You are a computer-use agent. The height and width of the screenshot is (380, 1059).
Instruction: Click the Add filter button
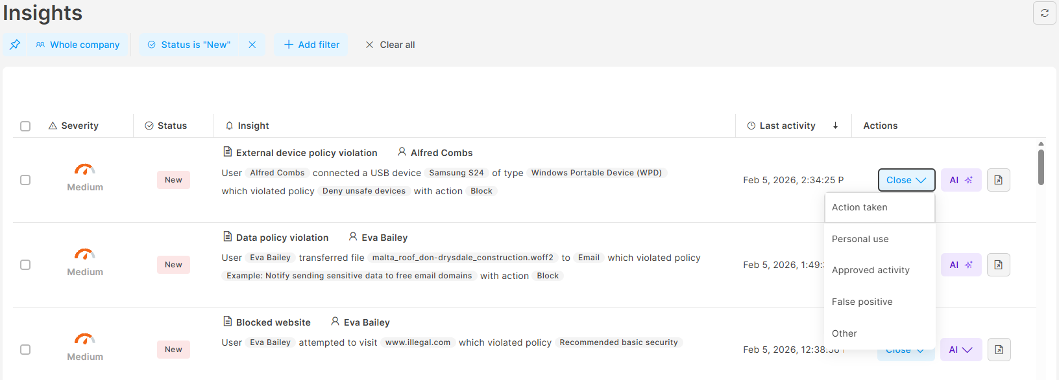pyautogui.click(x=311, y=45)
